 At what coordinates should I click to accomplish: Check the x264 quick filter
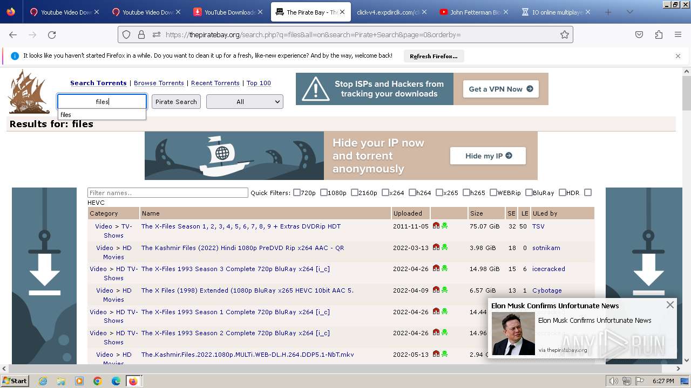(385, 192)
